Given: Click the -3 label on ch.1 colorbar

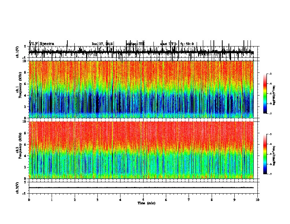Looking at the screenshot, I should click(270, 74).
